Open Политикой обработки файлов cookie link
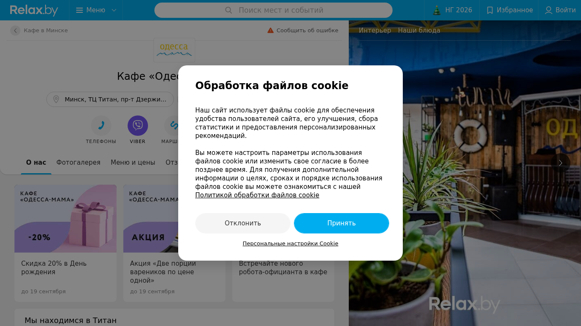The height and width of the screenshot is (326, 581). pos(257,195)
